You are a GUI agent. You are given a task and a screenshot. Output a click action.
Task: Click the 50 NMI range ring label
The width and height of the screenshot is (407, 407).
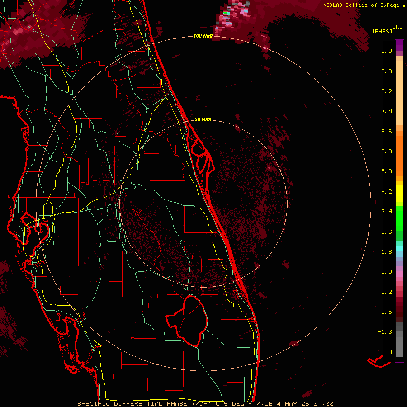click(x=203, y=119)
